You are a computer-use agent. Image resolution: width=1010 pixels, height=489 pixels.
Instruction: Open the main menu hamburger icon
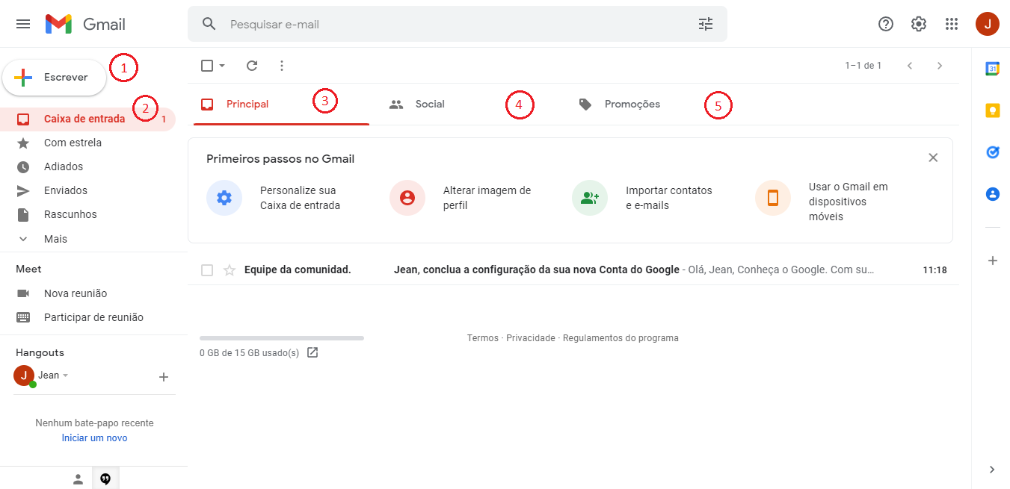point(23,24)
